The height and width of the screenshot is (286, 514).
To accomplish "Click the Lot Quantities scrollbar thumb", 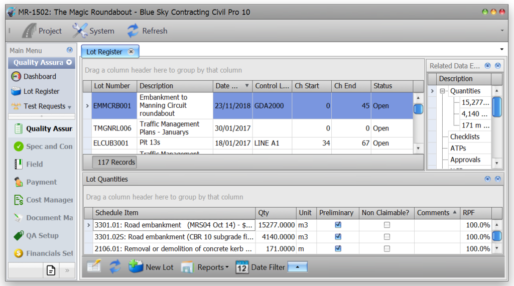I will 496,236.
